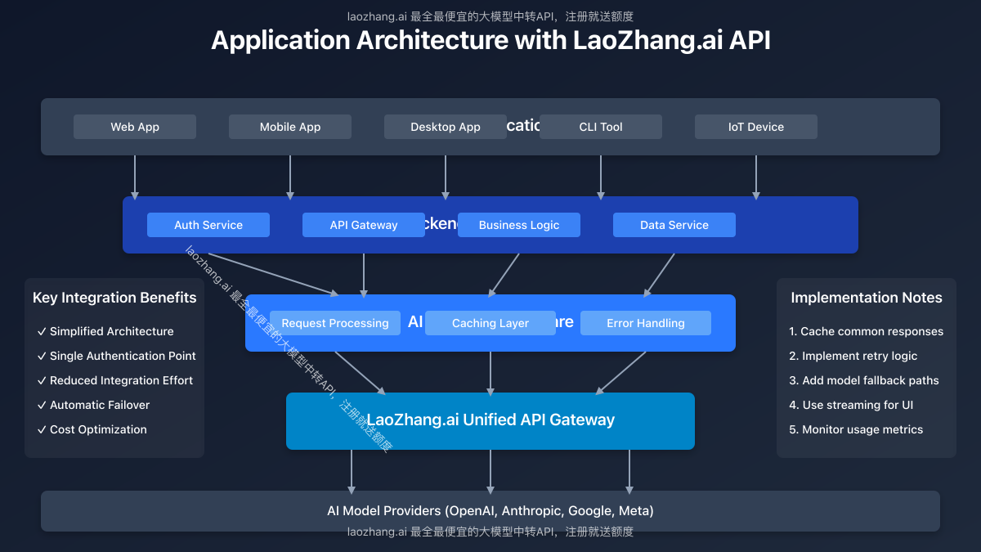Select the Business Logic block
The image size is (981, 552).
pos(519,225)
